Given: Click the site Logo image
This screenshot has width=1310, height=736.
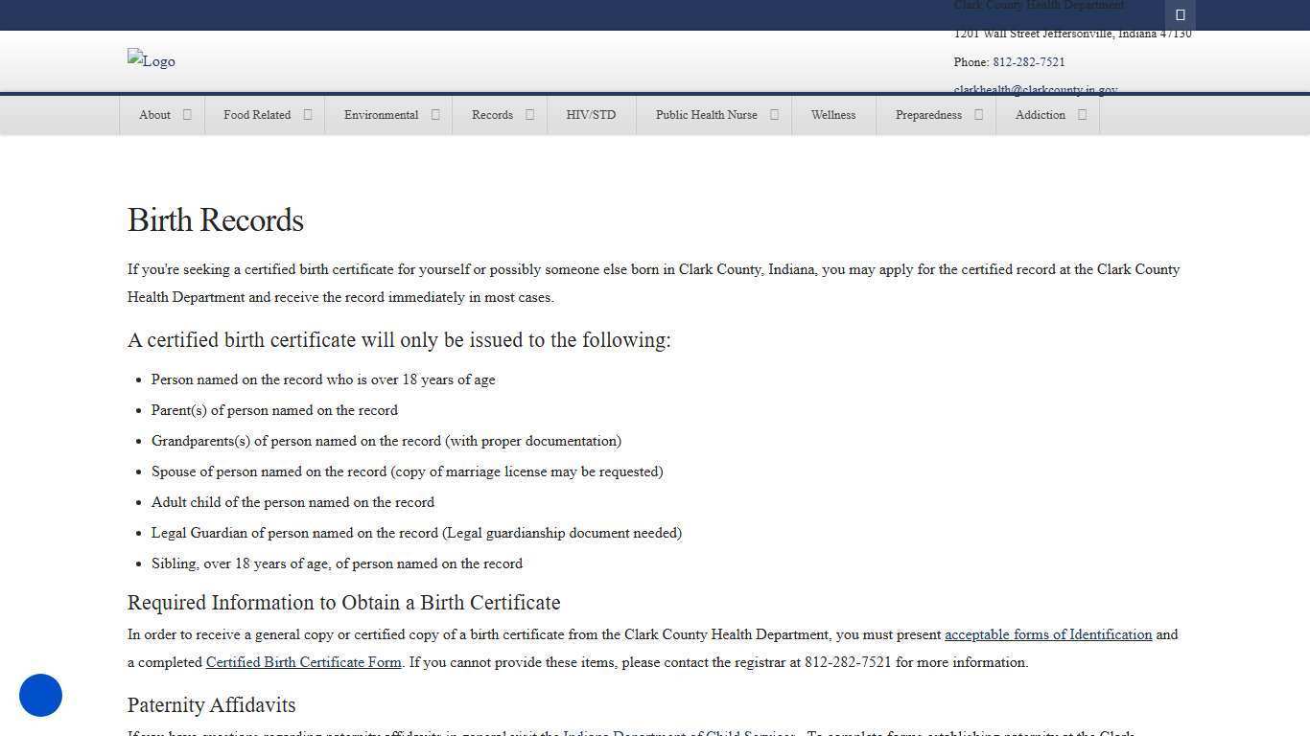Looking at the screenshot, I should click(x=152, y=61).
